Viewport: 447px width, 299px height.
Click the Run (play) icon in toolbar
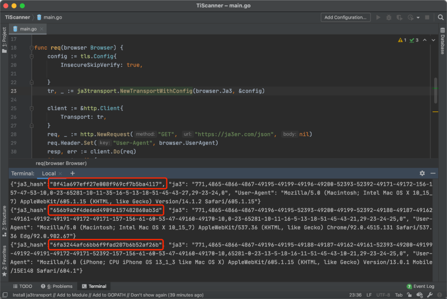pyautogui.click(x=378, y=17)
